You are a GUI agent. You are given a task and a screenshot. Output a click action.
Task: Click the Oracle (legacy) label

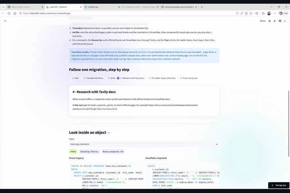[76, 158]
